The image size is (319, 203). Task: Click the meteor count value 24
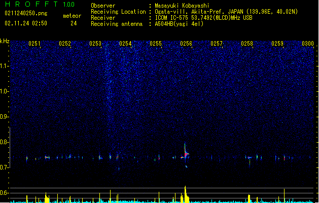pos(74,23)
